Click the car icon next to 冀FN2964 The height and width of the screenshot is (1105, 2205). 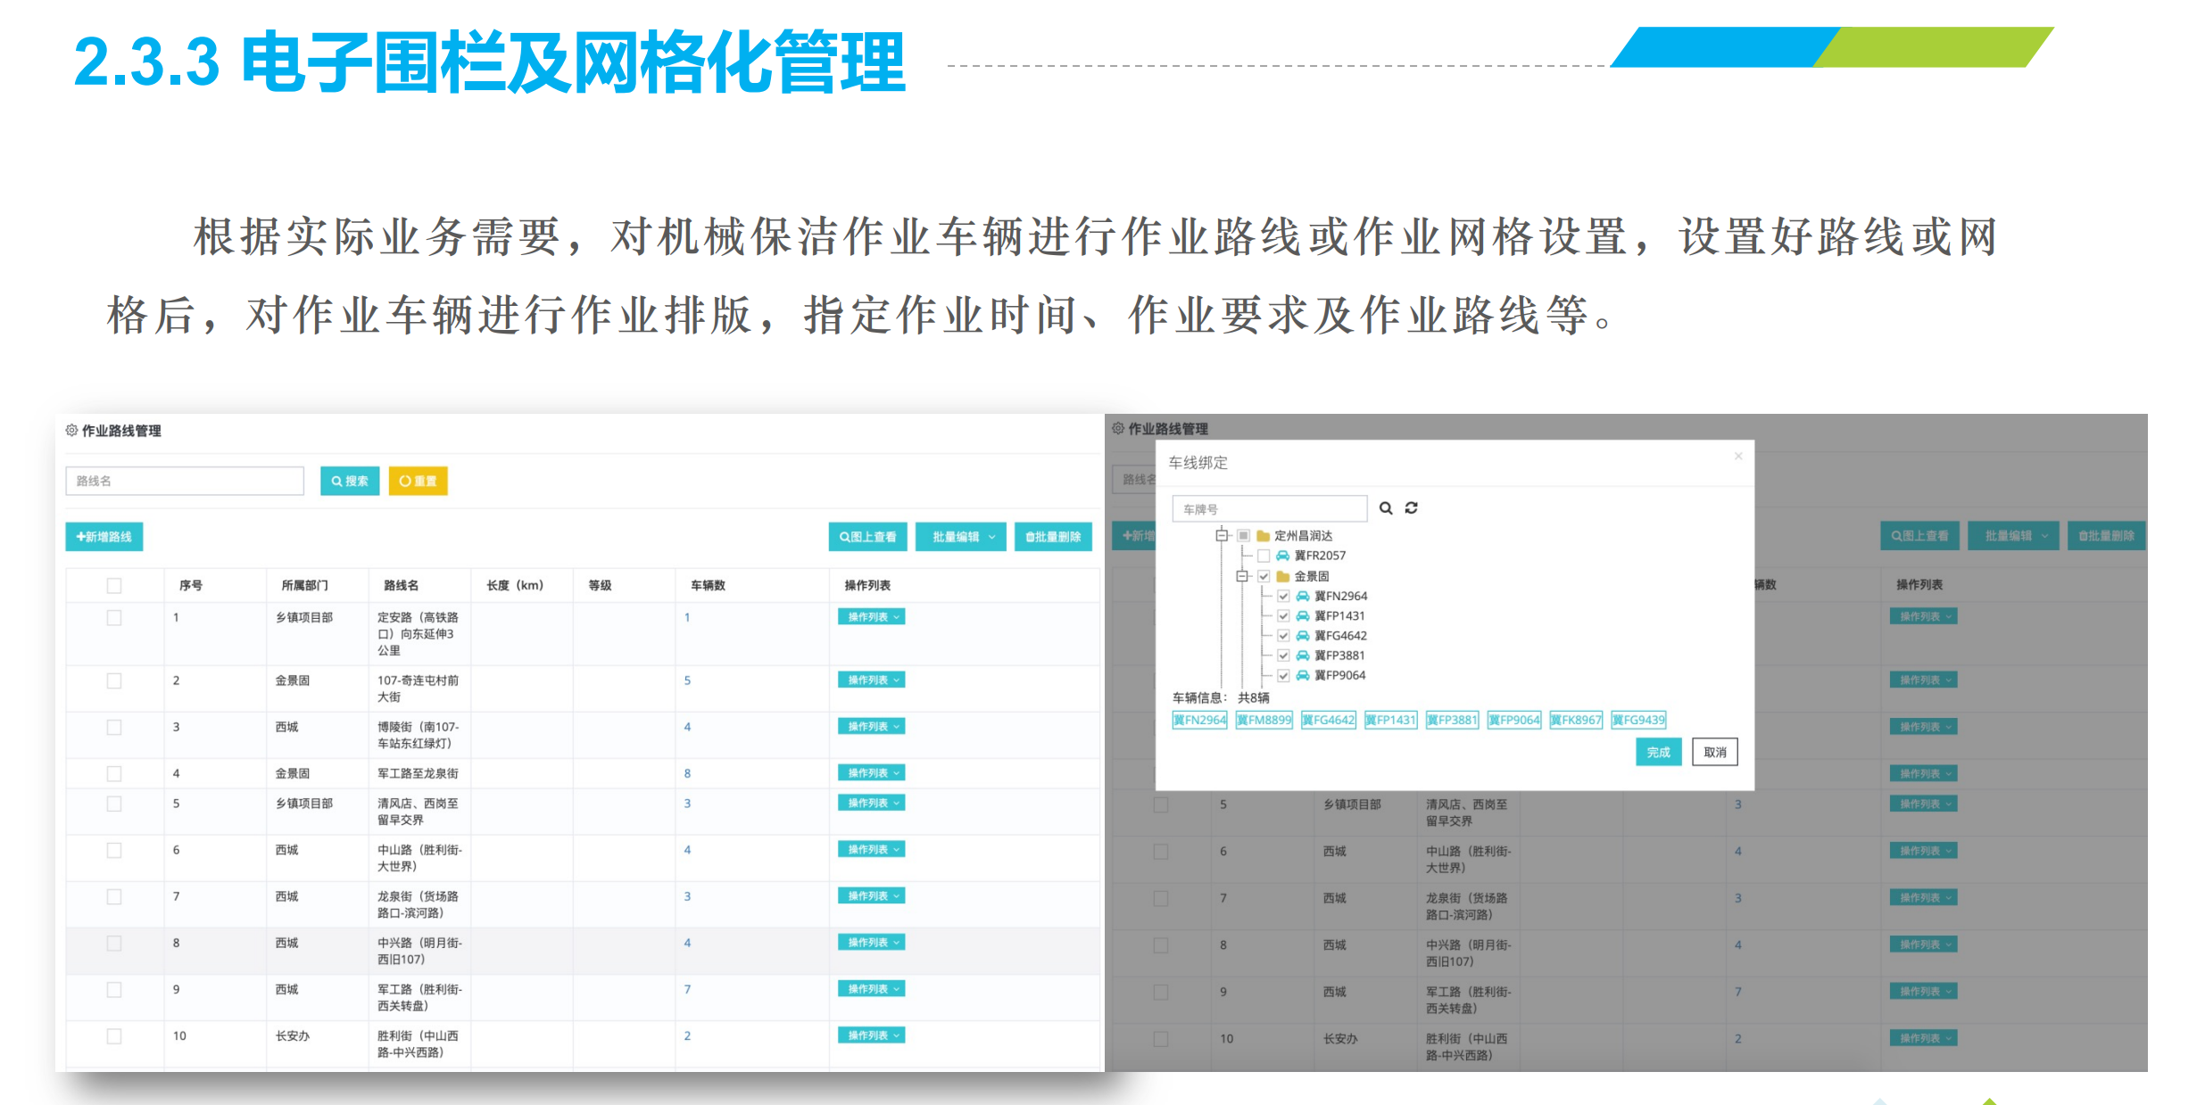coord(1303,596)
